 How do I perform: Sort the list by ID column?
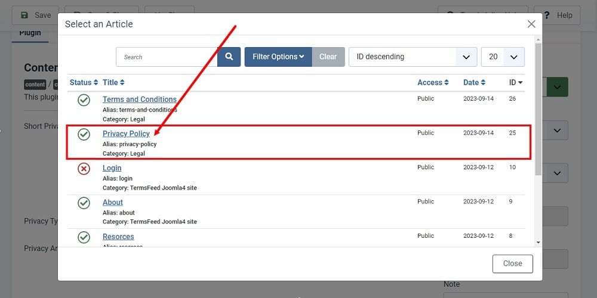516,82
